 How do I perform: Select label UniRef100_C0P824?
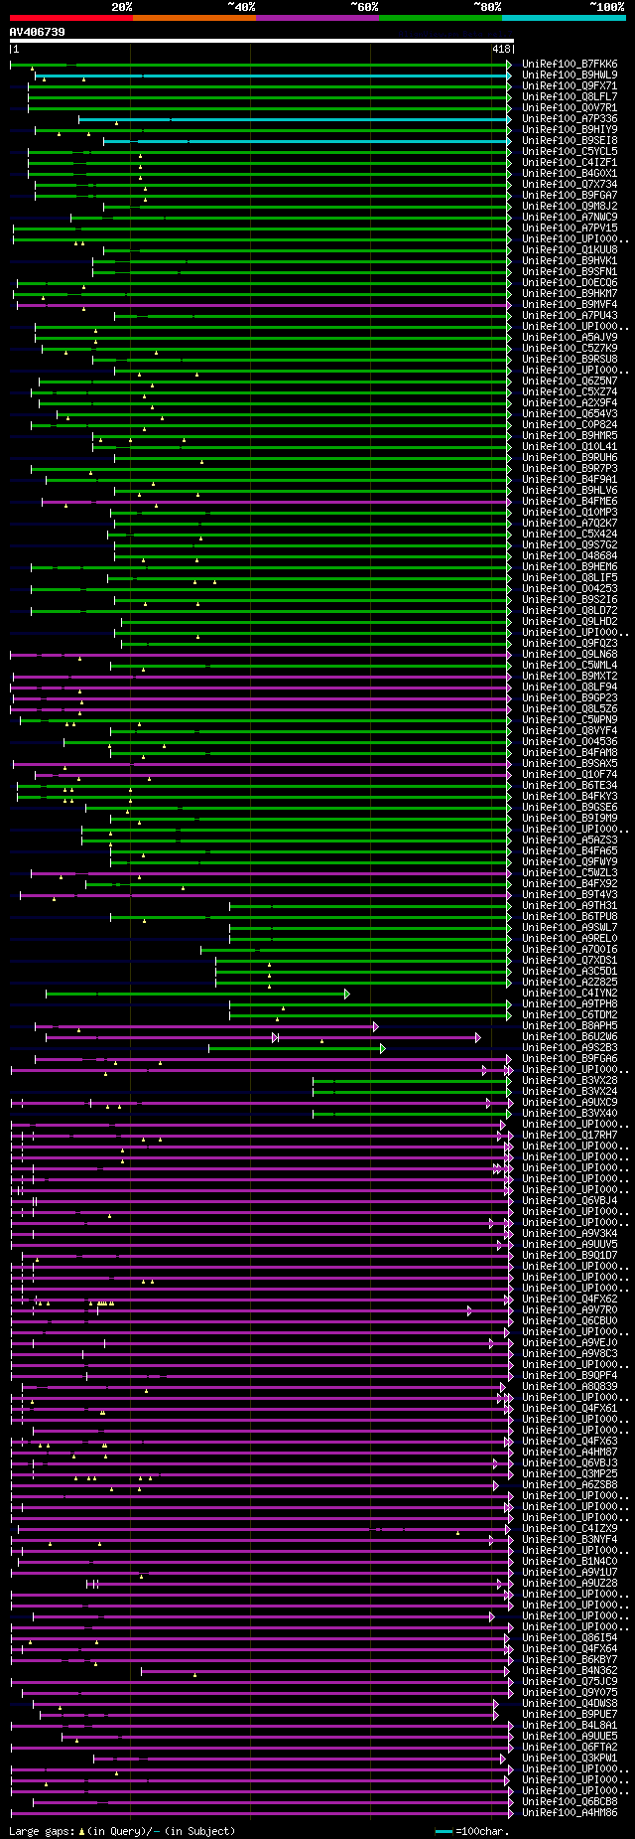click(570, 424)
